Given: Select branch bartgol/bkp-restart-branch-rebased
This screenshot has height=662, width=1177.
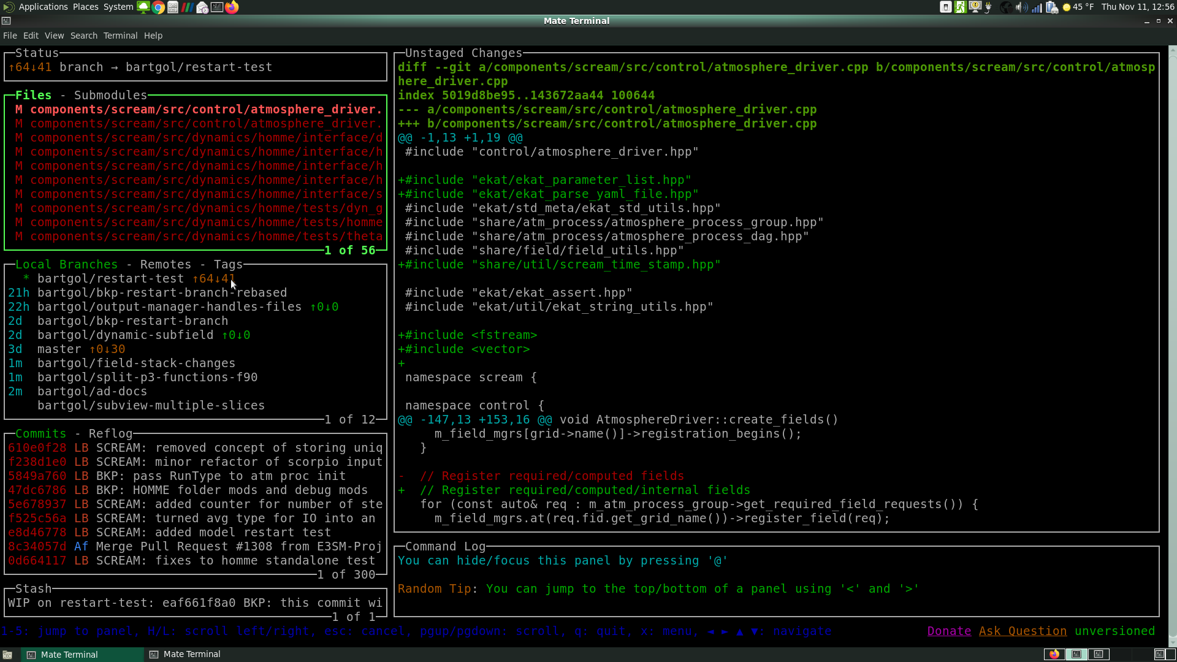Looking at the screenshot, I should tap(195, 293).
